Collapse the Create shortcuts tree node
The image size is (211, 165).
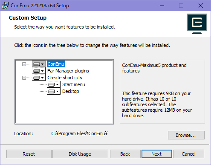pyautogui.click(x=24, y=78)
